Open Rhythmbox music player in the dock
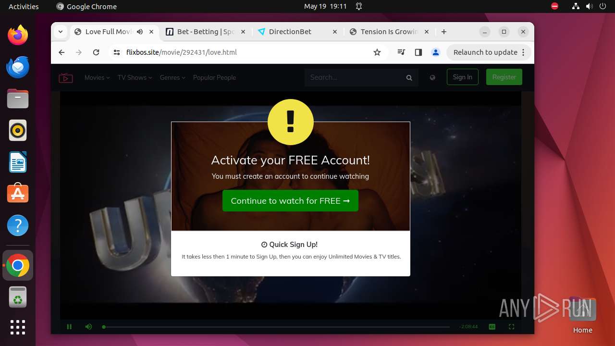Screen dimensions: 615x346 coord(18,130)
